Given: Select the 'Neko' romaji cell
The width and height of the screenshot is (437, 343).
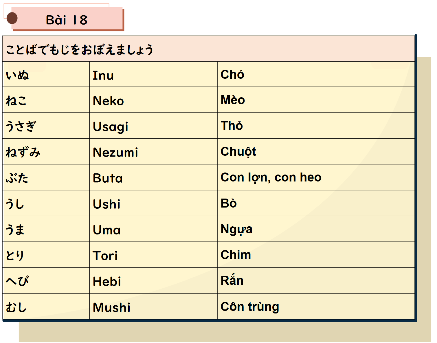Looking at the screenshot, I should (153, 100).
